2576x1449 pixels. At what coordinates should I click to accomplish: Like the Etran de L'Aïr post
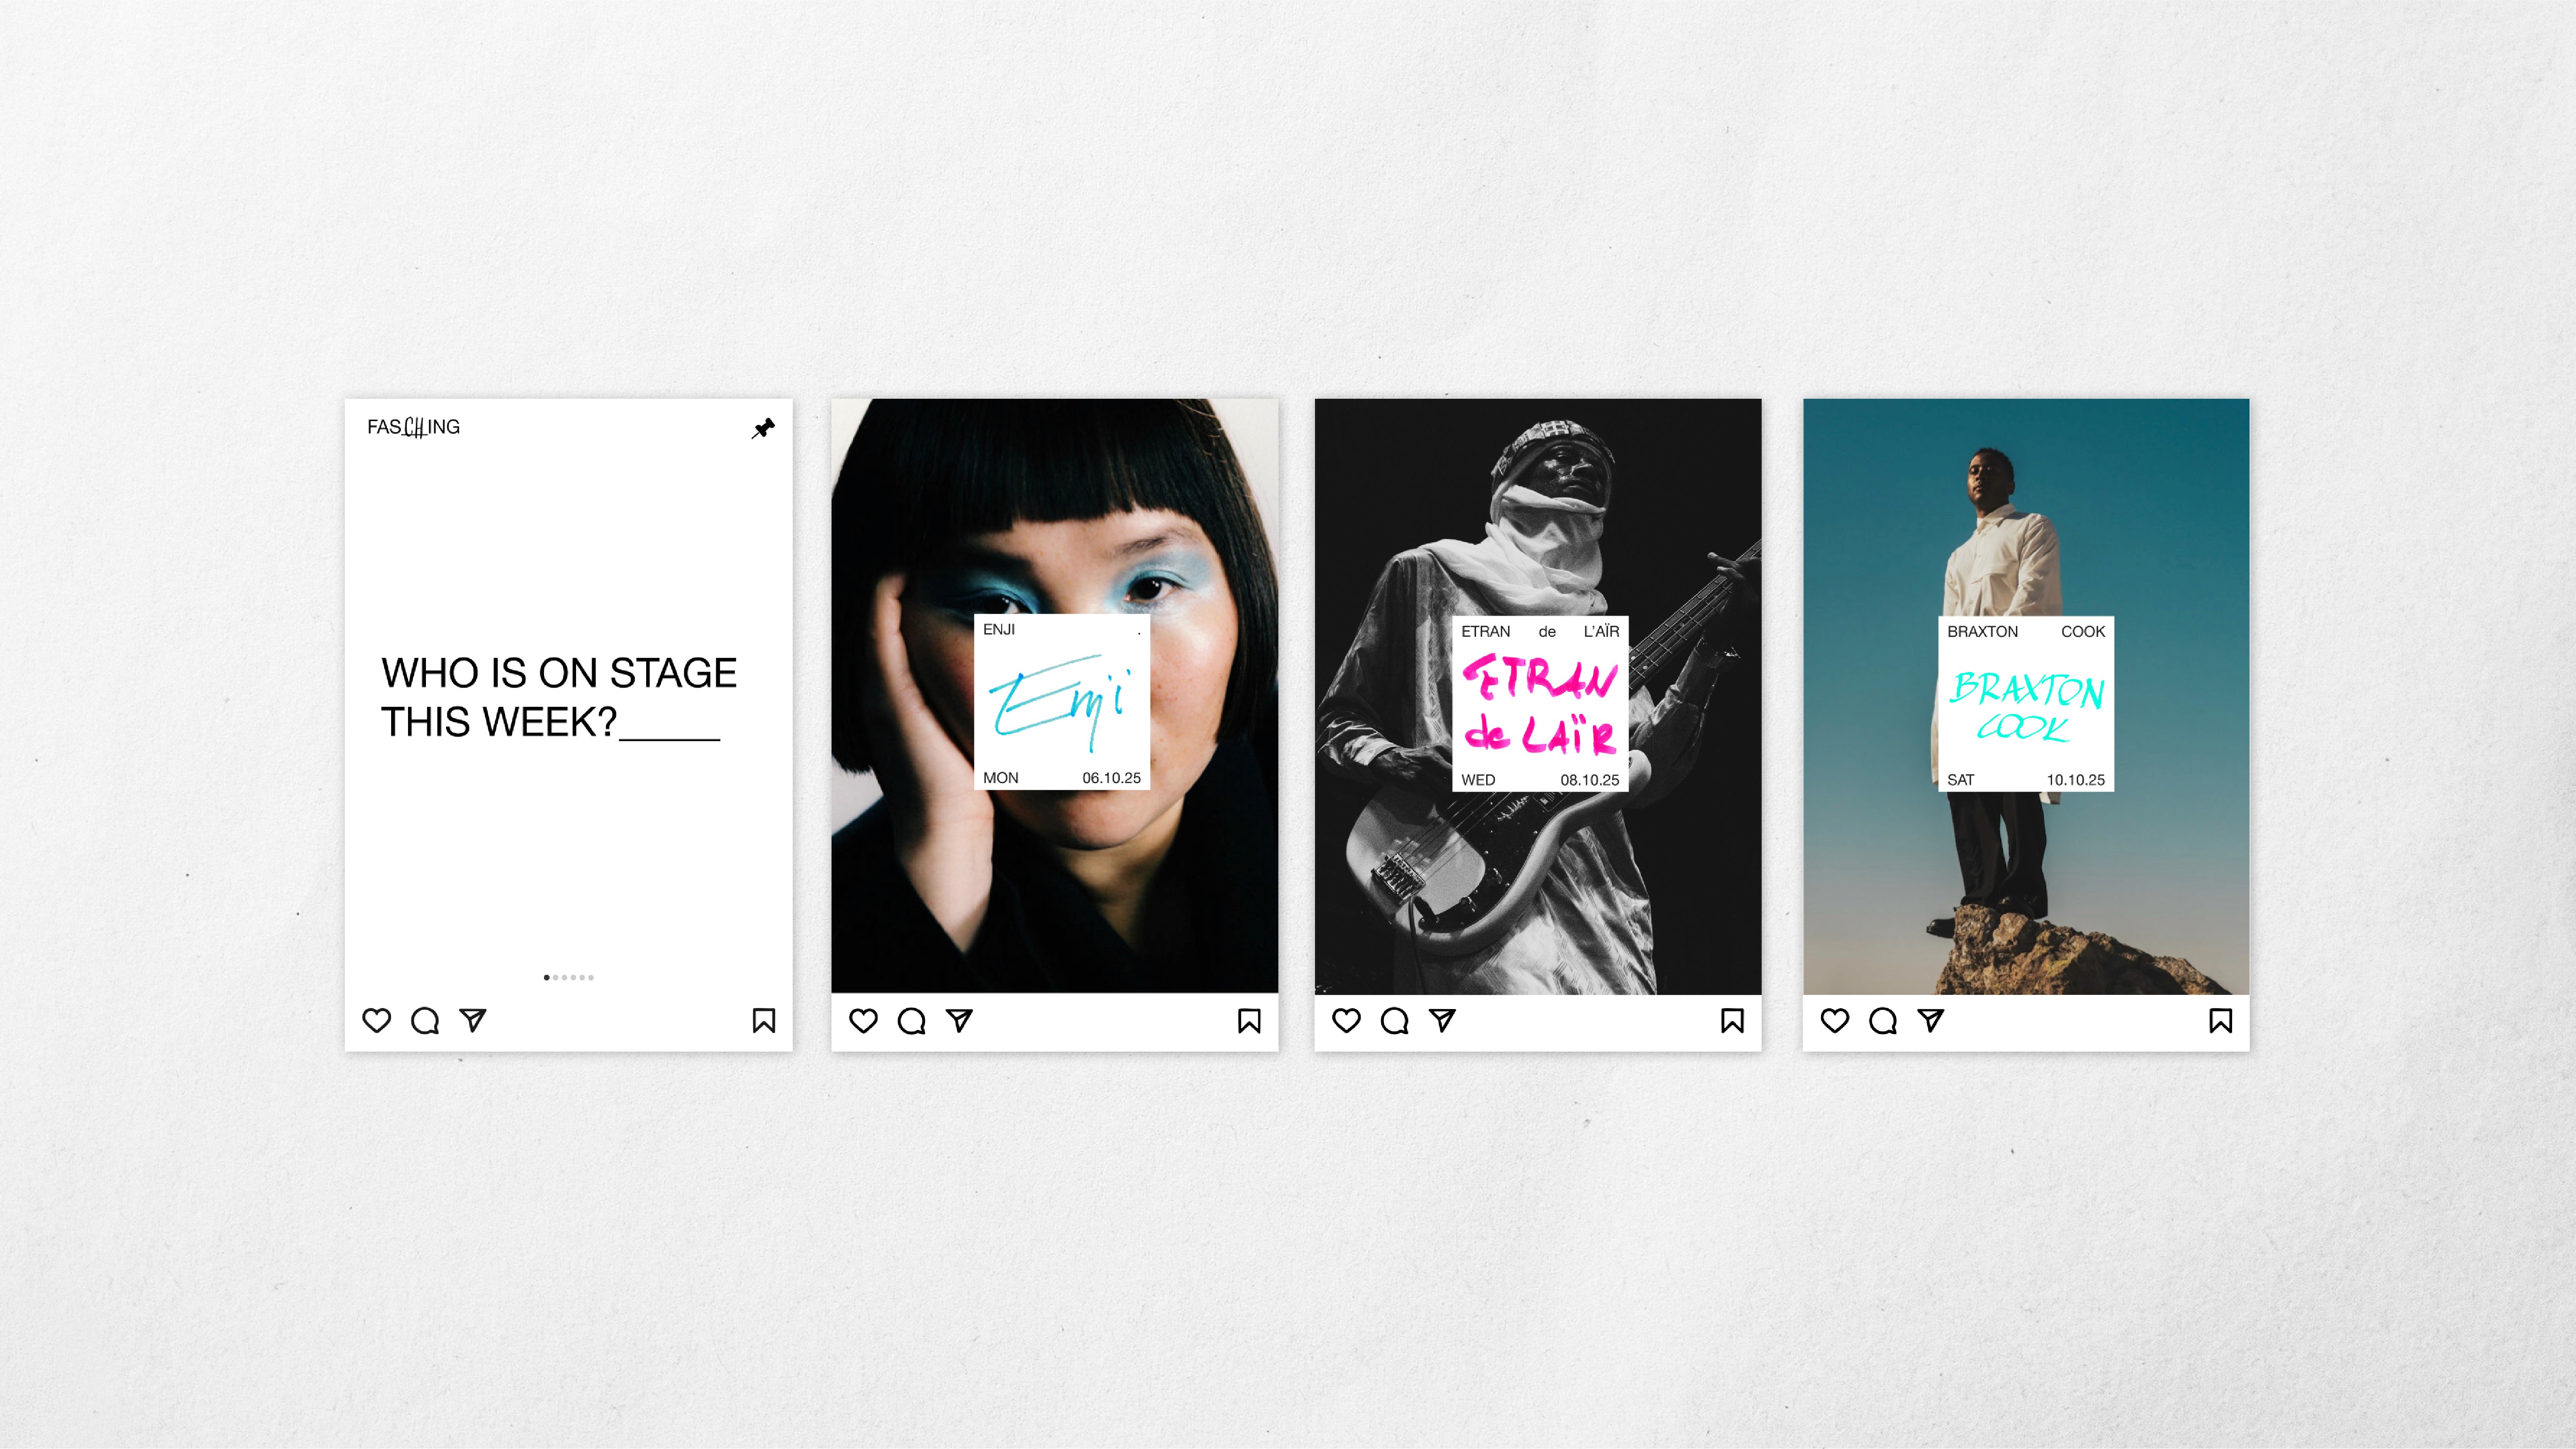coord(1346,1020)
